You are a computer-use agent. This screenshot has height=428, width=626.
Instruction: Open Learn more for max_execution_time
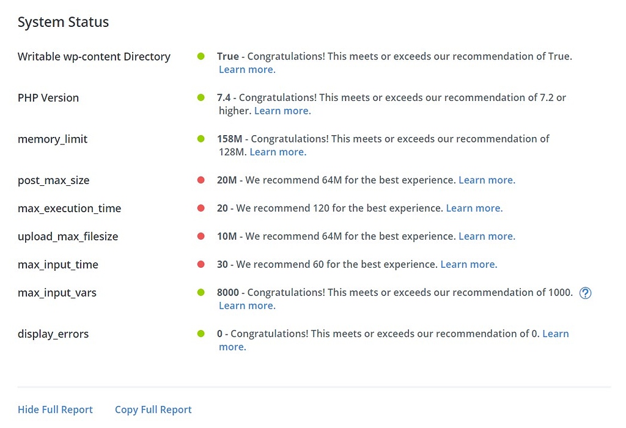pos(474,208)
